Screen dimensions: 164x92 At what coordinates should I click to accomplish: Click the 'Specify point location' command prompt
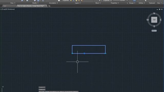tap(58, 91)
